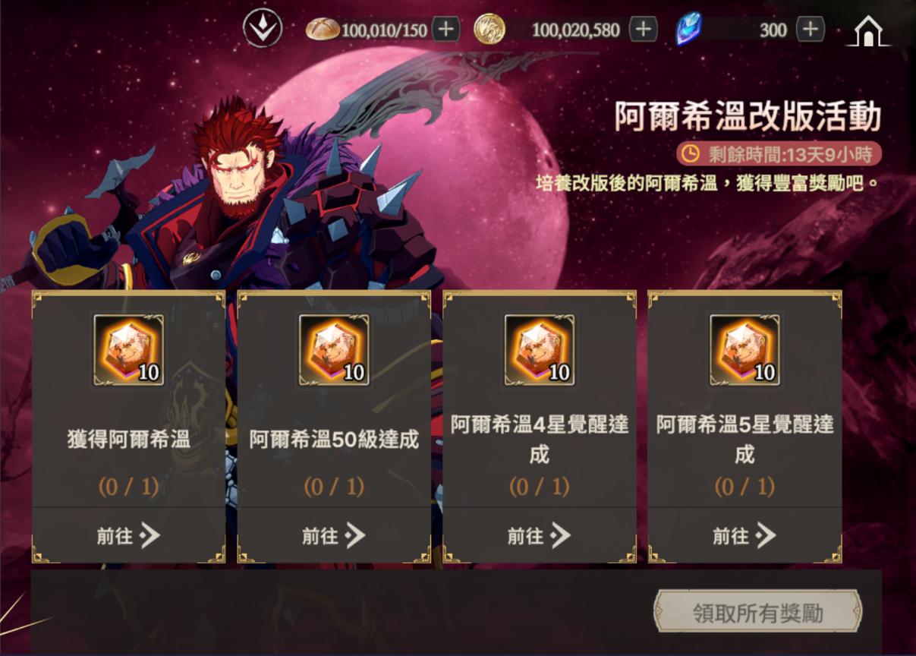Add more bread stamina with plus button
Screen dimensions: 916x656
(445, 30)
